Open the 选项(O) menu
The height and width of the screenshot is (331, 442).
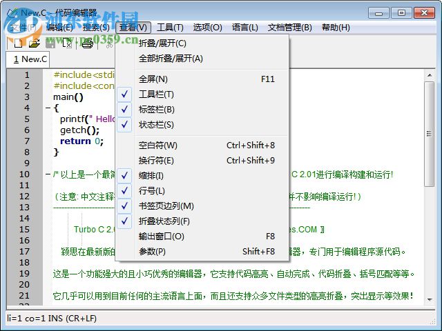point(207,28)
